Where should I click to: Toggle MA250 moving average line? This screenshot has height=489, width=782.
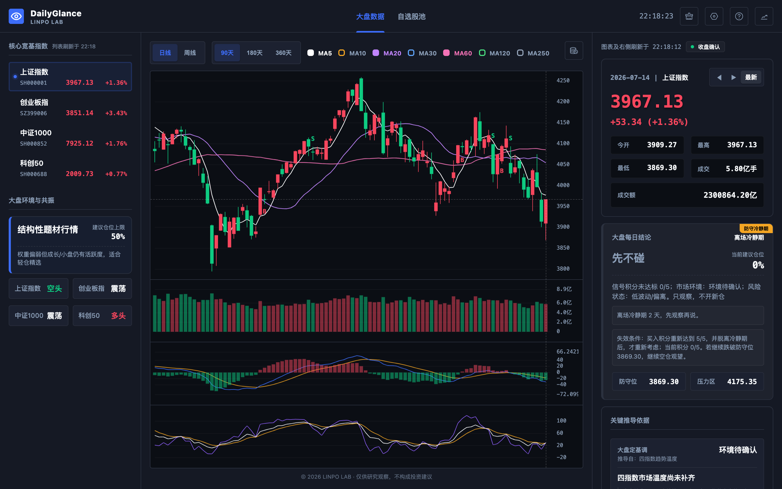point(533,53)
